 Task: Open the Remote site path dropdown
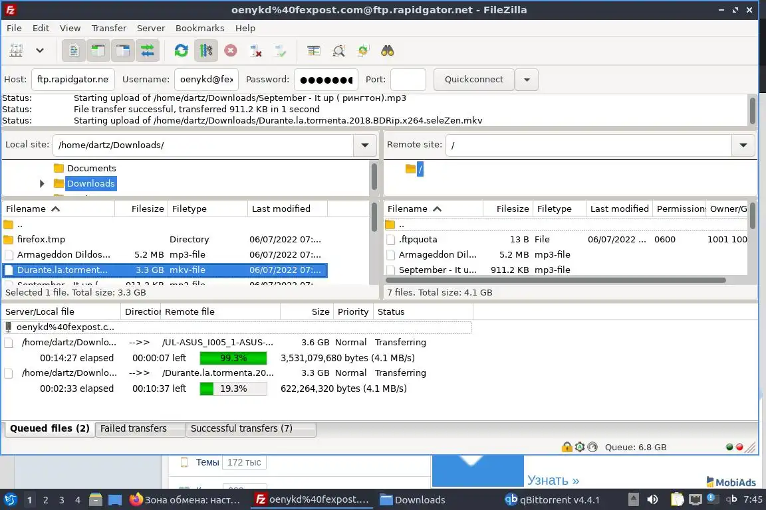point(743,145)
